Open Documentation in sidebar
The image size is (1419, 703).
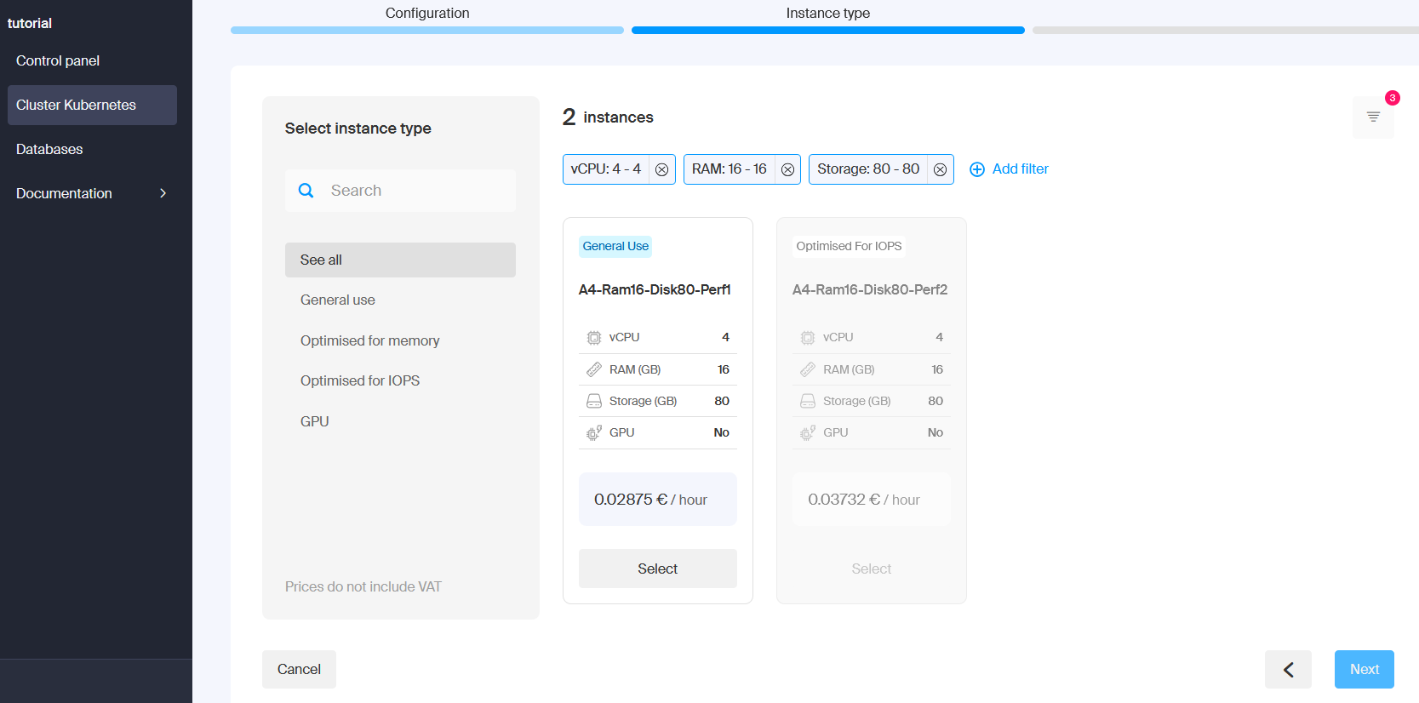coord(92,193)
